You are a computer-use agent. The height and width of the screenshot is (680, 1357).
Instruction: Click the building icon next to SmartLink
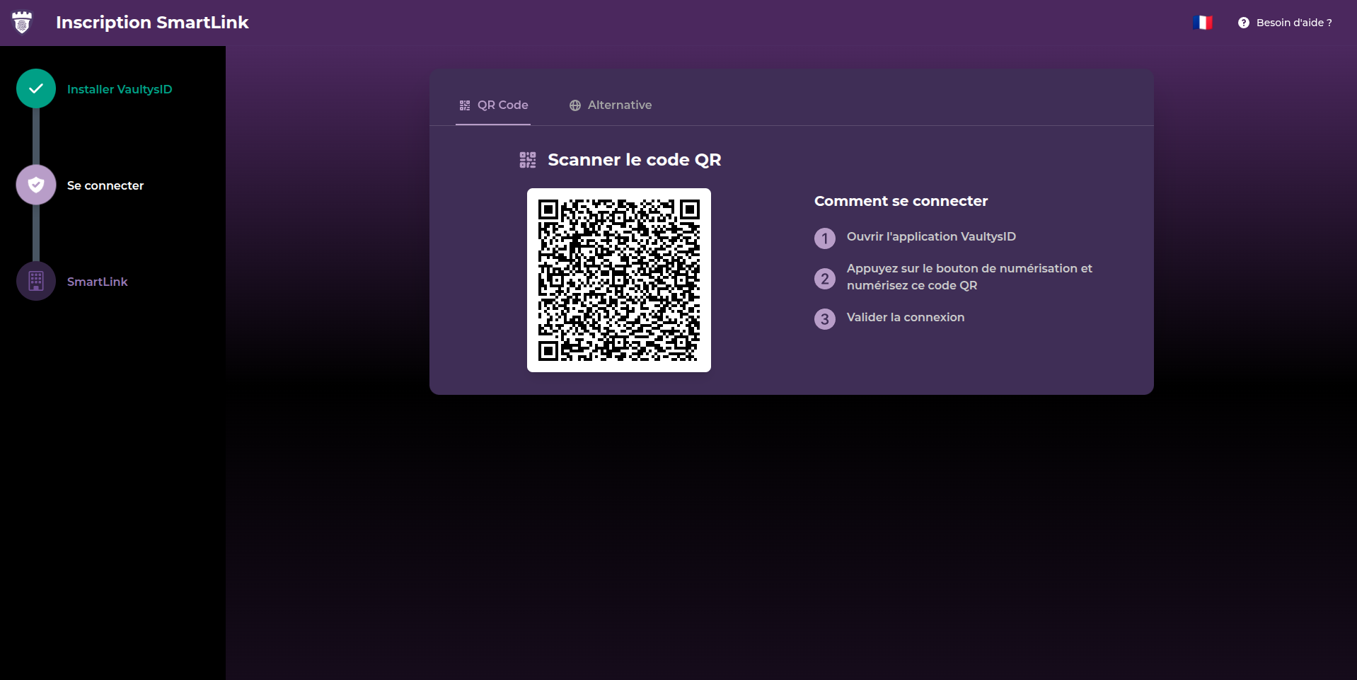coord(35,280)
